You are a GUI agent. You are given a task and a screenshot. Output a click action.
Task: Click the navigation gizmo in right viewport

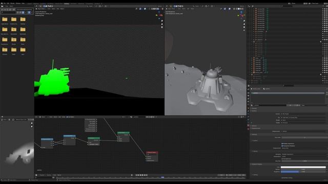(x=241, y=15)
